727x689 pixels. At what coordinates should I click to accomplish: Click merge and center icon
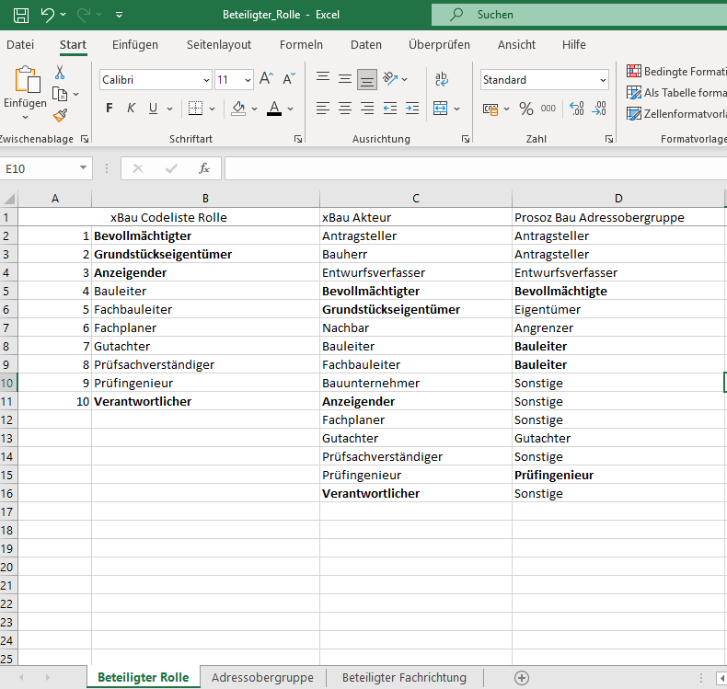pyautogui.click(x=440, y=109)
